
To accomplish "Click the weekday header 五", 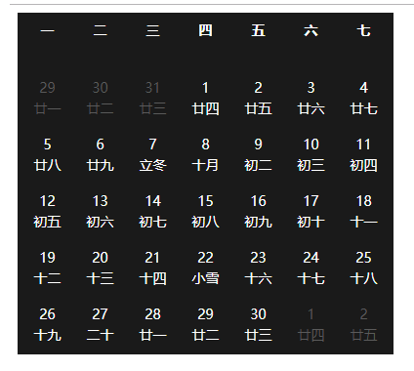I will (x=258, y=31).
